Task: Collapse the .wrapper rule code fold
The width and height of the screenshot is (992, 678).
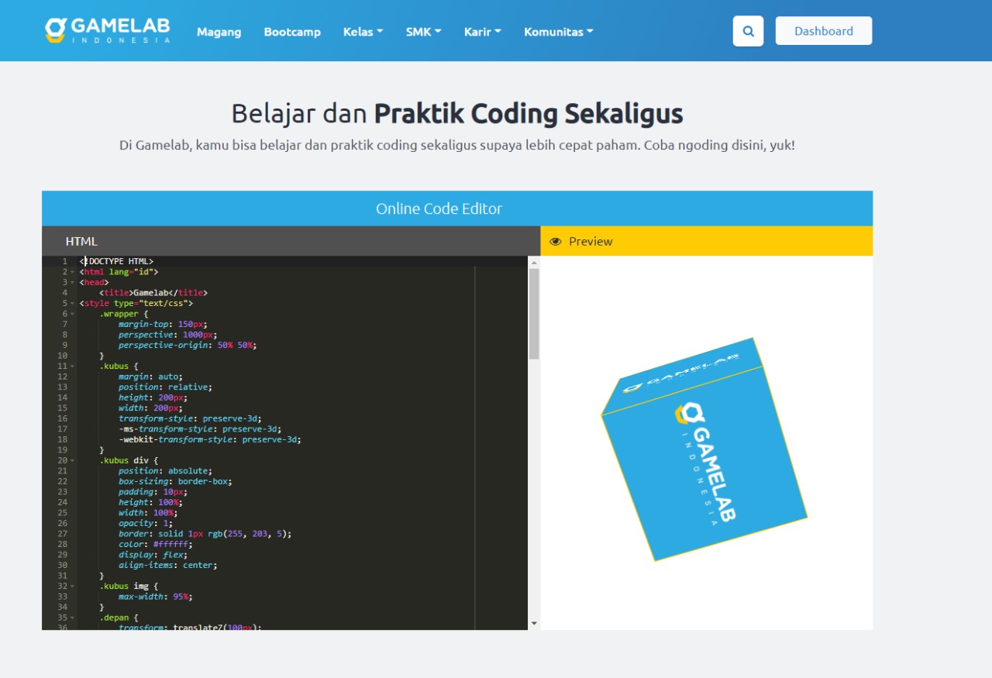Action: click(x=71, y=313)
